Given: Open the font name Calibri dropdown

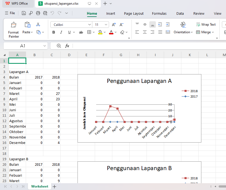Looking at the screenshot, I should tap(90, 25).
